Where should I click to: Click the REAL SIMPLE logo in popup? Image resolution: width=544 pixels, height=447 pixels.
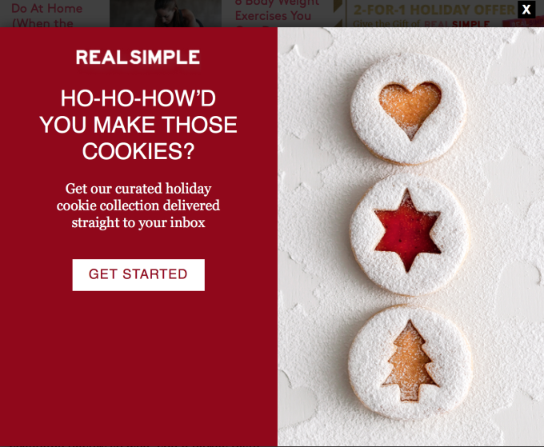pyautogui.click(x=138, y=58)
